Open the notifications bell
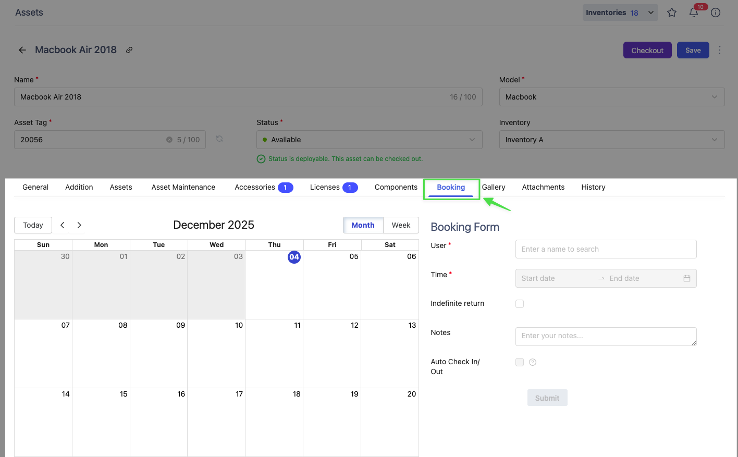The width and height of the screenshot is (738, 457). pyautogui.click(x=694, y=13)
